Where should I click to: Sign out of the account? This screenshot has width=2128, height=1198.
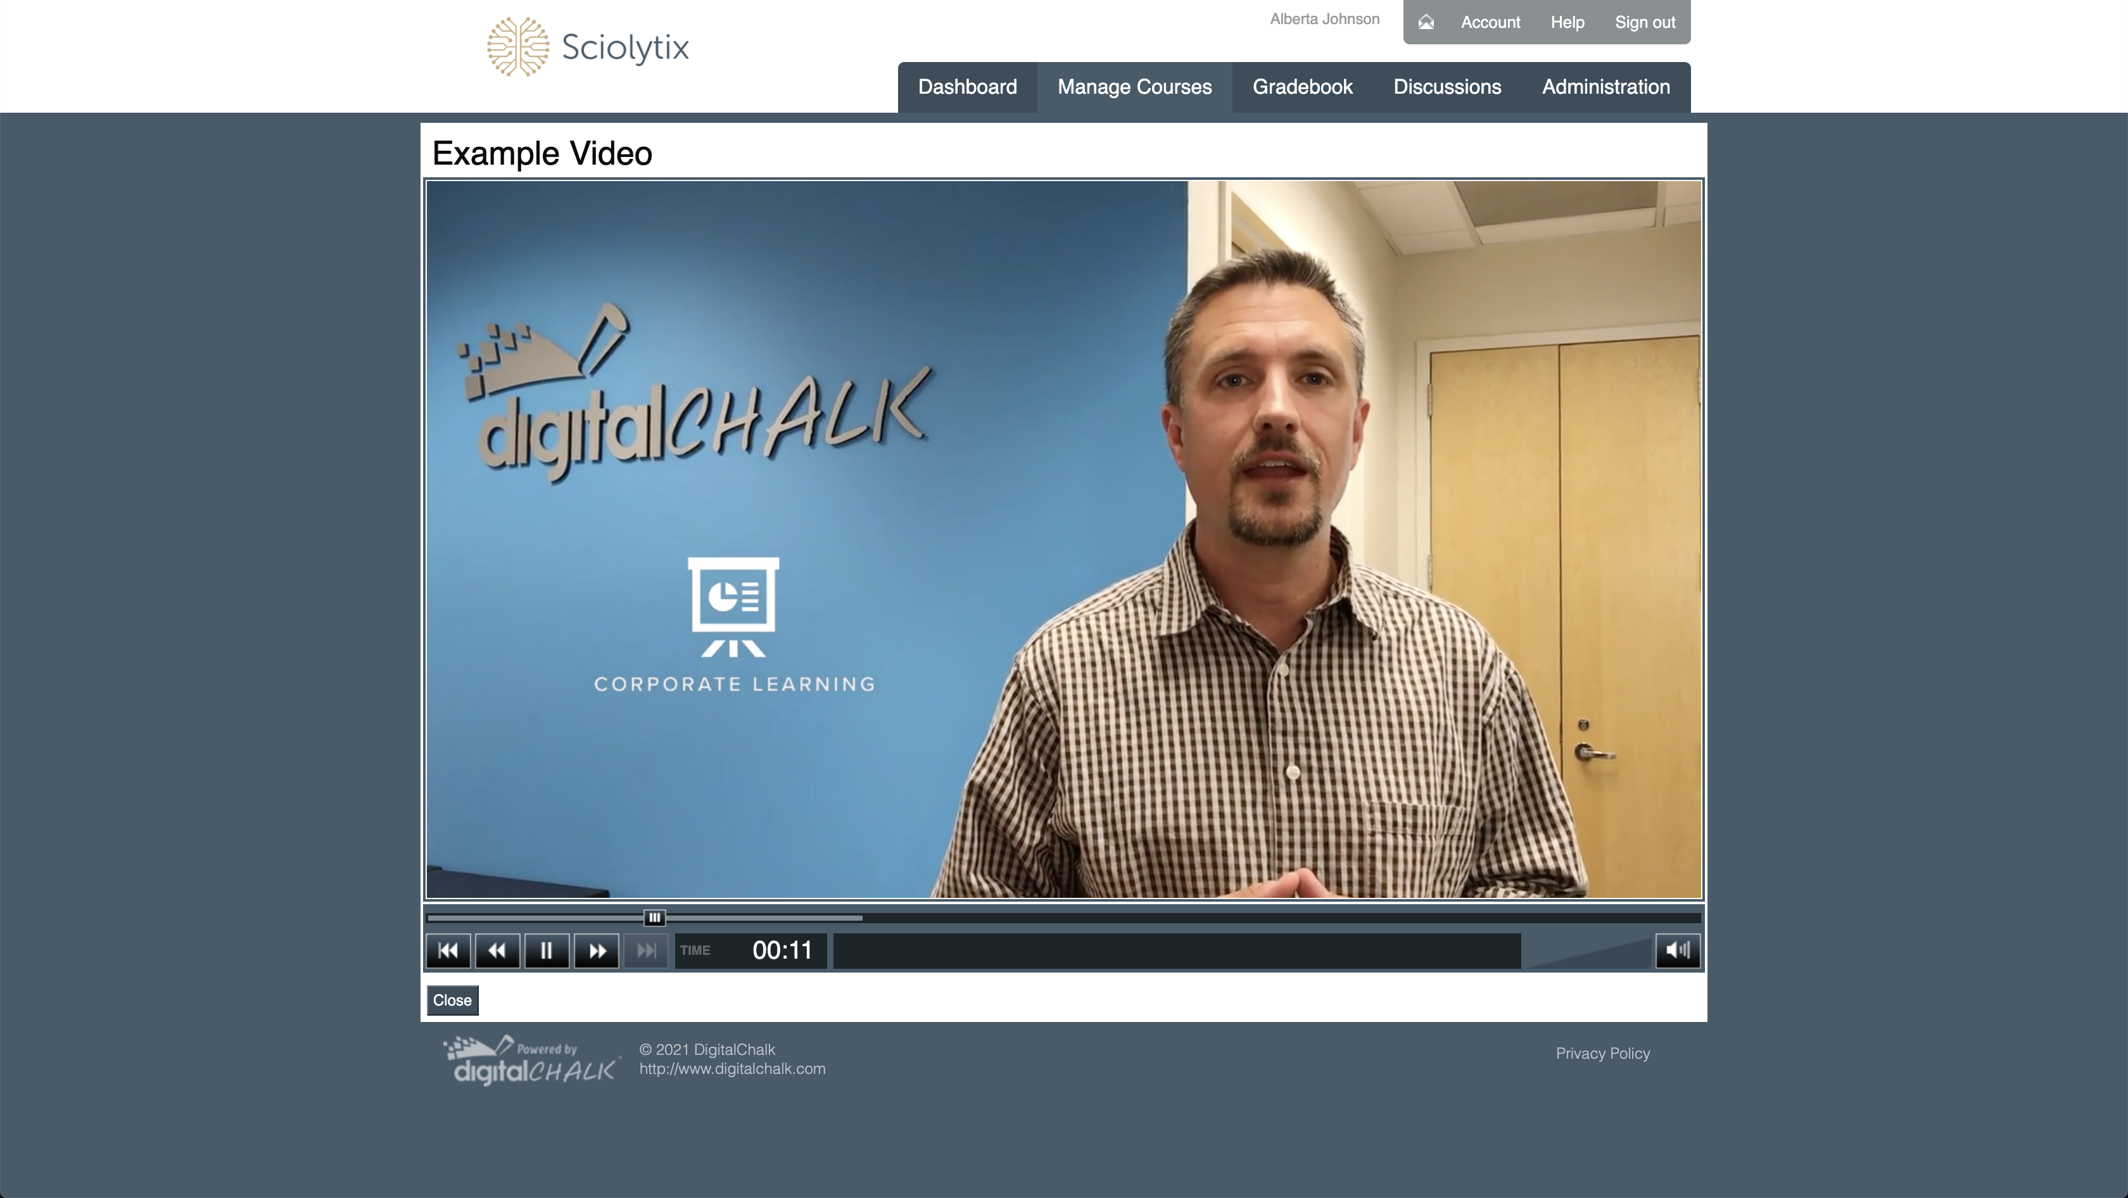[1645, 22]
